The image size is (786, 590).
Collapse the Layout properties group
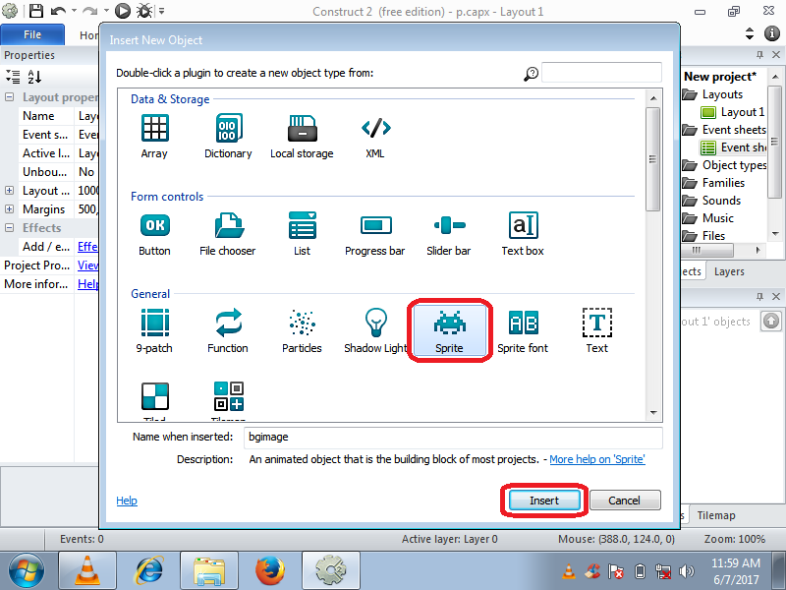point(10,96)
